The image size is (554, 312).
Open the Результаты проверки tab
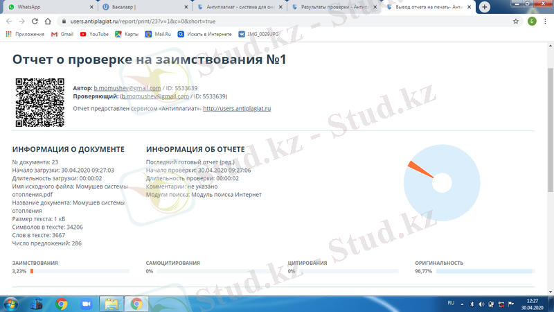[x=334, y=7]
